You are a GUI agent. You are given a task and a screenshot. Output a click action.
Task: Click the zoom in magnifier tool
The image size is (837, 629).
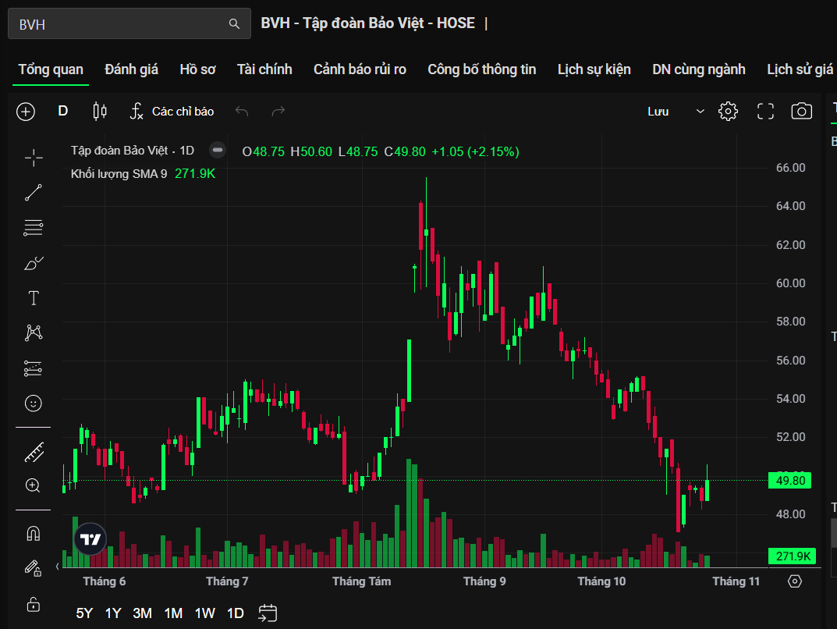click(34, 485)
